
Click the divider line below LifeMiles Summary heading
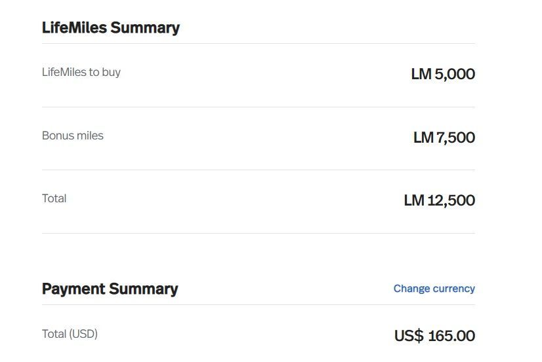(x=259, y=44)
